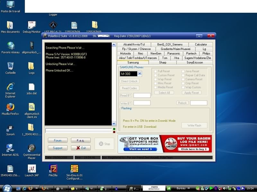Click the Direct Unlock button
Screen dimensions: 257x192
[129, 81]
